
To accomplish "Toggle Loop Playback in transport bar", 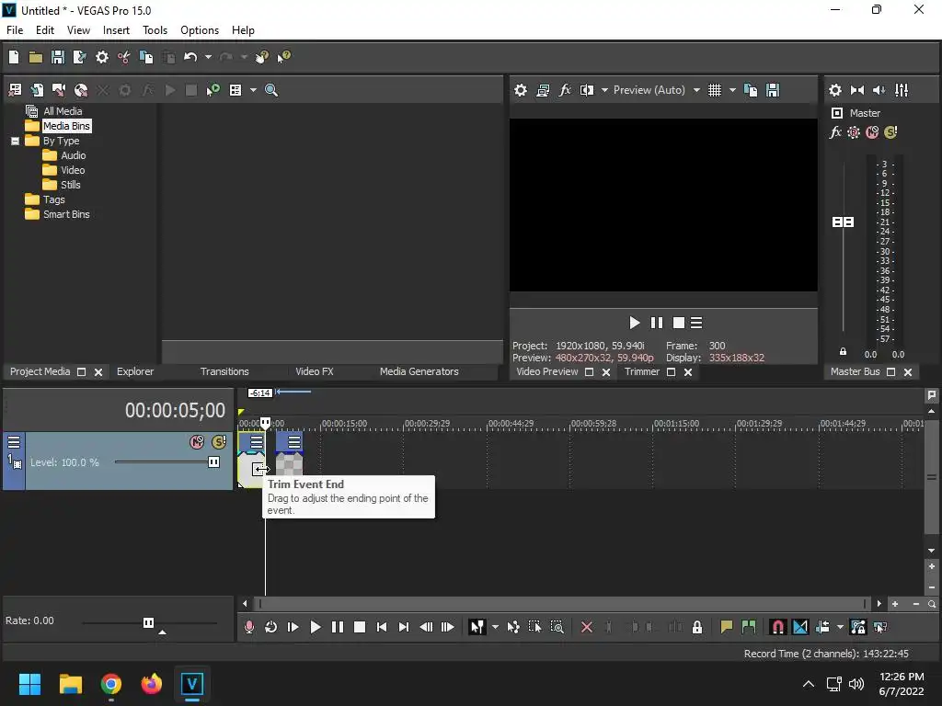I will (271, 627).
